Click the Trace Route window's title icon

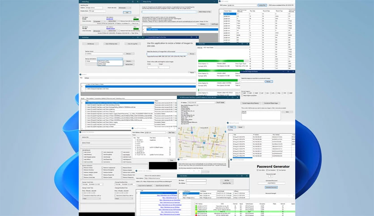coord(132,129)
